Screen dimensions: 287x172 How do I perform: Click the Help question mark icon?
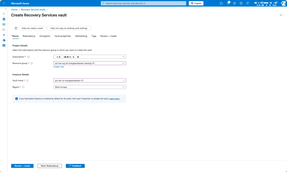(241, 3)
